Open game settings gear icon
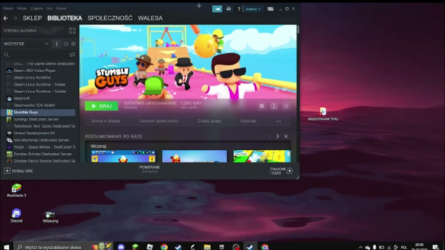The image size is (445, 250). [262, 106]
